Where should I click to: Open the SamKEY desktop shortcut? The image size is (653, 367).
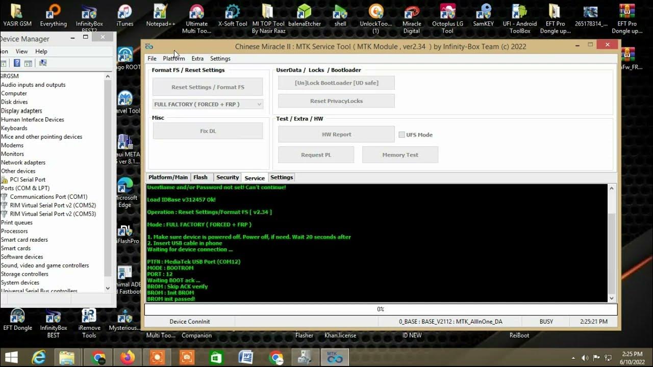(x=483, y=15)
